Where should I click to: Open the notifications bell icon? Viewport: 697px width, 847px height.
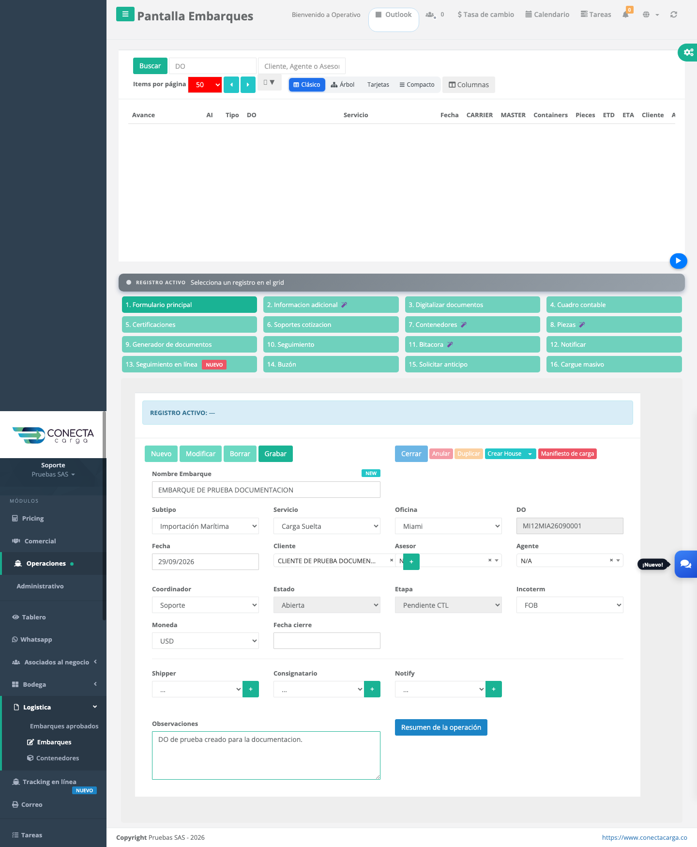point(625,15)
